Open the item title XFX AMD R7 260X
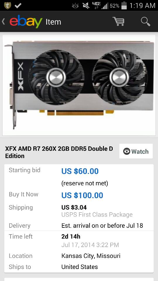The image size is (158, 281). (x=59, y=152)
